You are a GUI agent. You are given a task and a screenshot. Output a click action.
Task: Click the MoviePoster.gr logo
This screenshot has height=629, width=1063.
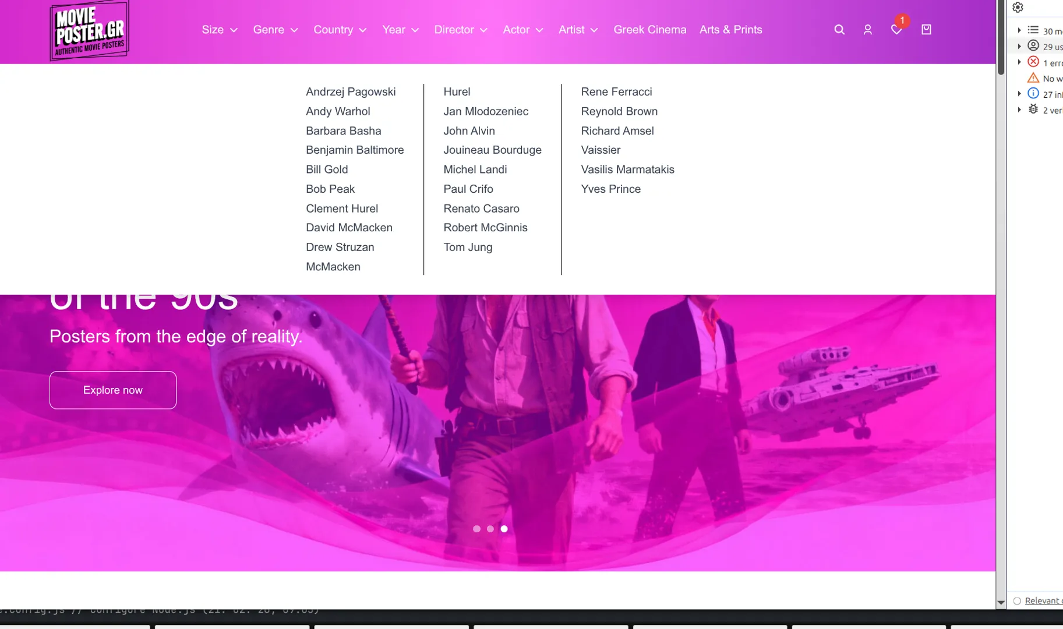pos(89,31)
